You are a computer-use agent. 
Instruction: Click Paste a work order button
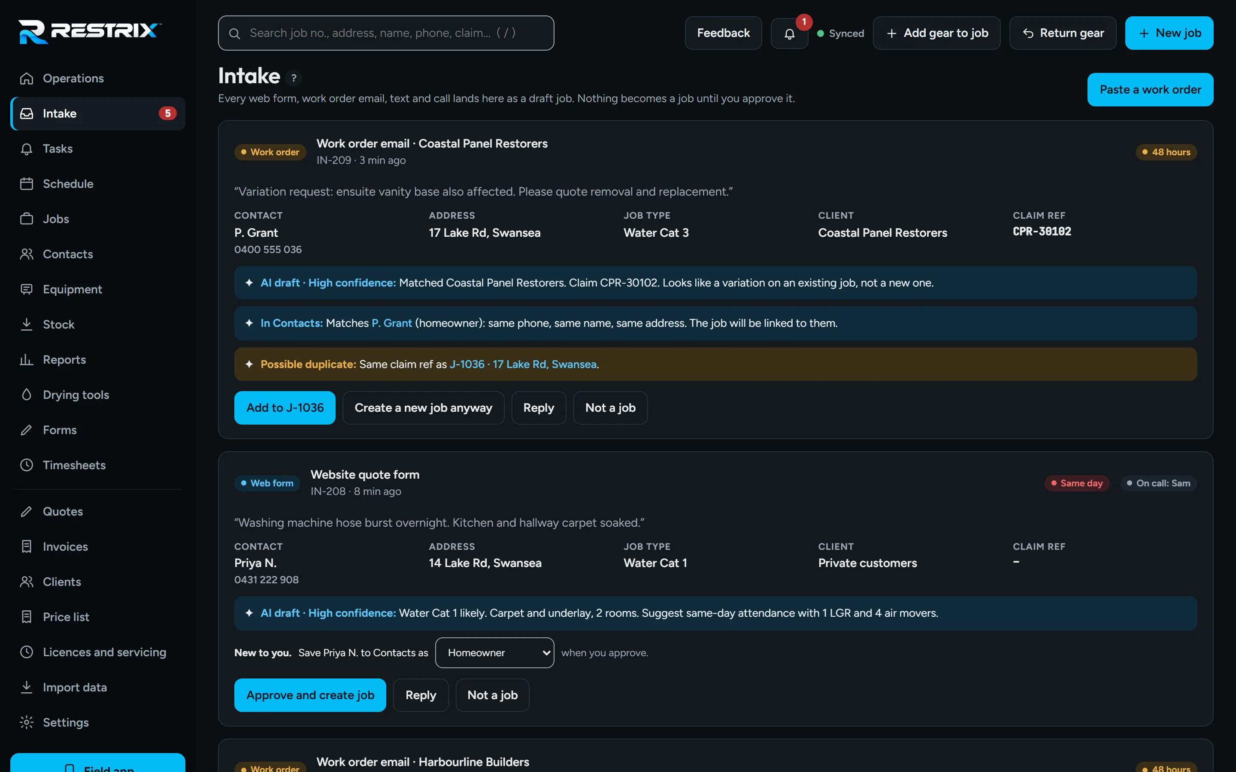point(1150,89)
